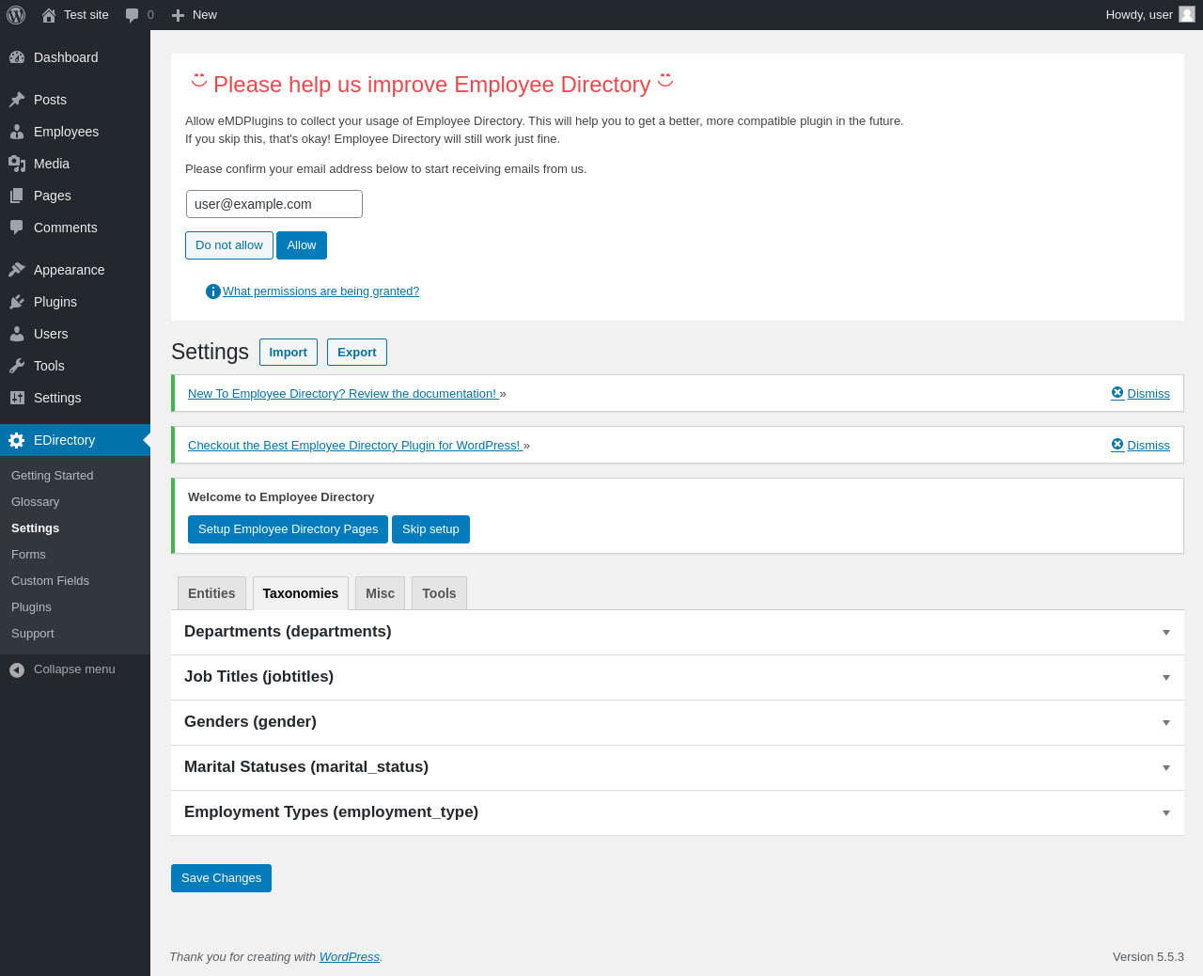Click the Dashboard gauge icon
The width and height of the screenshot is (1203, 976).
[x=17, y=57]
